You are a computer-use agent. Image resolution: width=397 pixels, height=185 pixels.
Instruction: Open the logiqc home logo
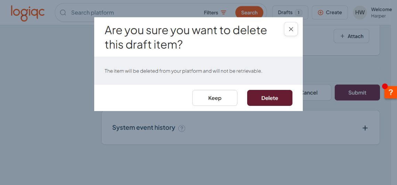(27, 13)
